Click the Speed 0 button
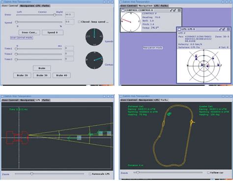This screenshot has height=190, width=233. [53, 32]
